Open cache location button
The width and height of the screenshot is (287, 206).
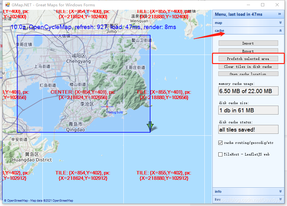248,74
